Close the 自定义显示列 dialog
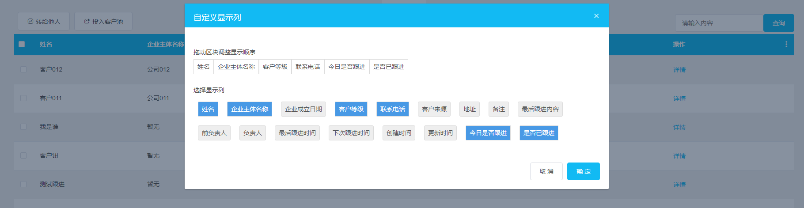The image size is (804, 208). click(x=596, y=16)
